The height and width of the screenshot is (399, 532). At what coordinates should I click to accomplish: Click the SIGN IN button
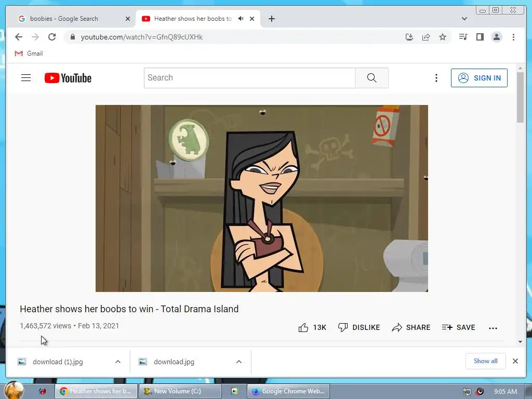click(x=479, y=78)
